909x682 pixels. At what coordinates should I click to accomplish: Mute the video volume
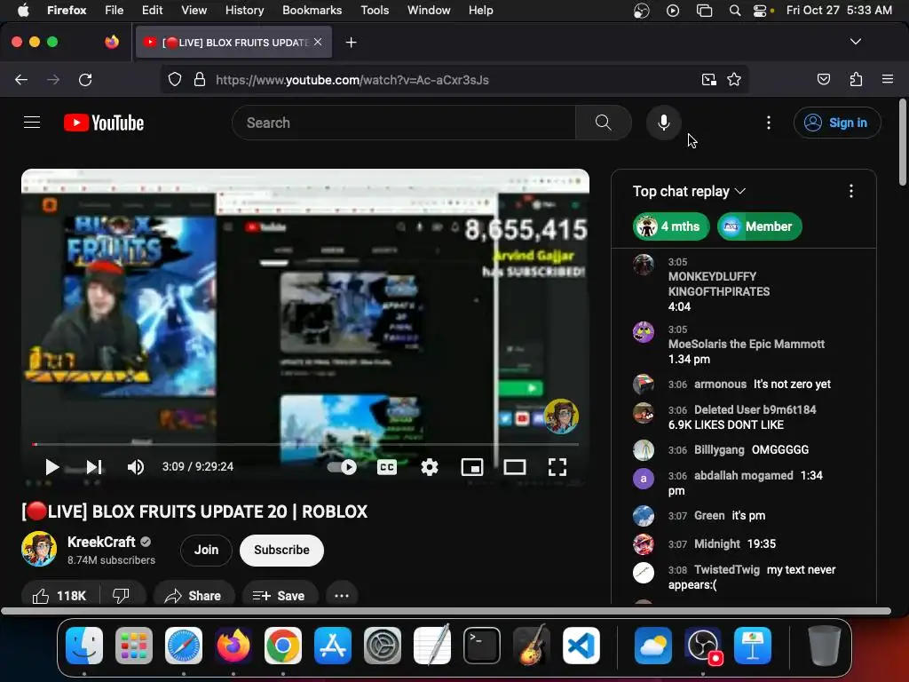click(x=136, y=467)
